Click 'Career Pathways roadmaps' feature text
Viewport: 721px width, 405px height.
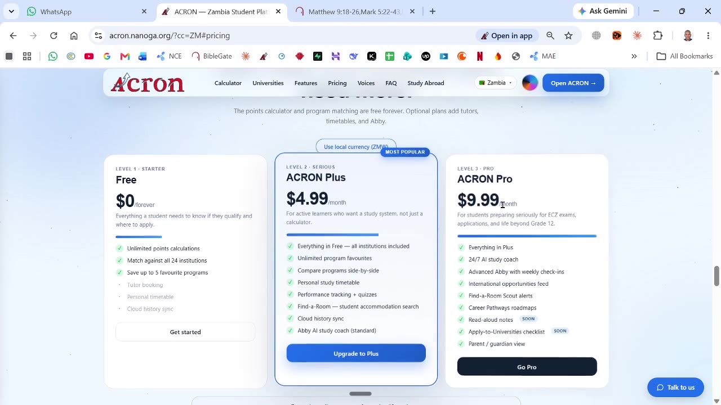coord(502,308)
